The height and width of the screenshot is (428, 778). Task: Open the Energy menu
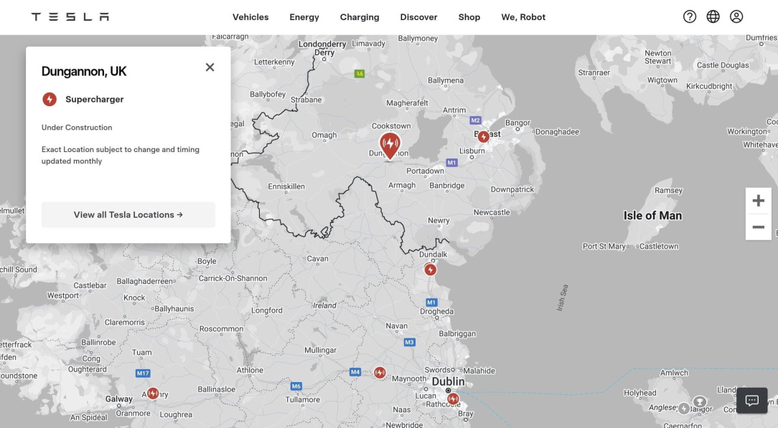304,16
